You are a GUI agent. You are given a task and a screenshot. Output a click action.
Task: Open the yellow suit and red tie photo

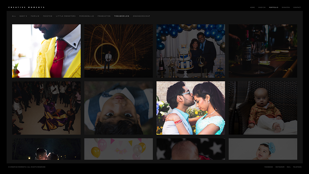point(46,51)
